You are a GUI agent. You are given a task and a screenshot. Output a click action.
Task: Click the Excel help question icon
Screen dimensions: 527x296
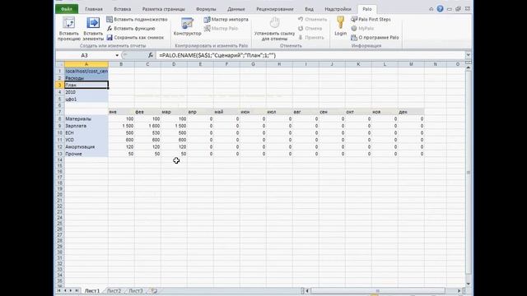(440, 9)
